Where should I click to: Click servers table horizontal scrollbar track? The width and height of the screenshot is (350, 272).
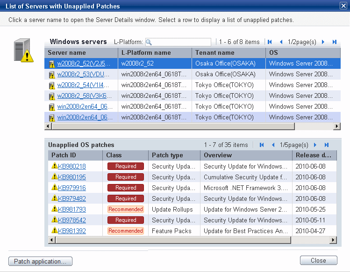tap(314, 126)
